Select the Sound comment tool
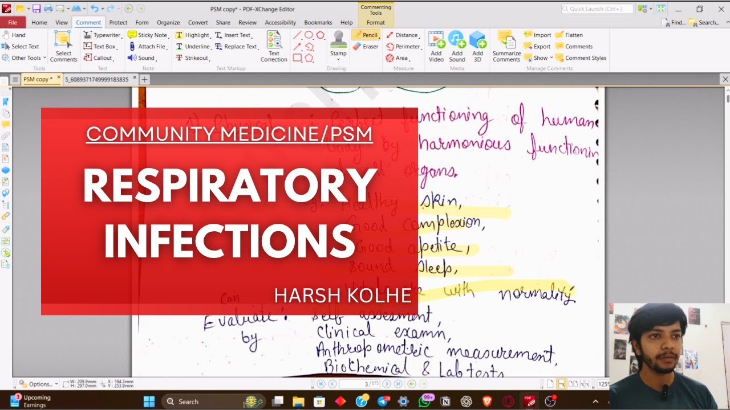This screenshot has width=730, height=410. pyautogui.click(x=142, y=58)
